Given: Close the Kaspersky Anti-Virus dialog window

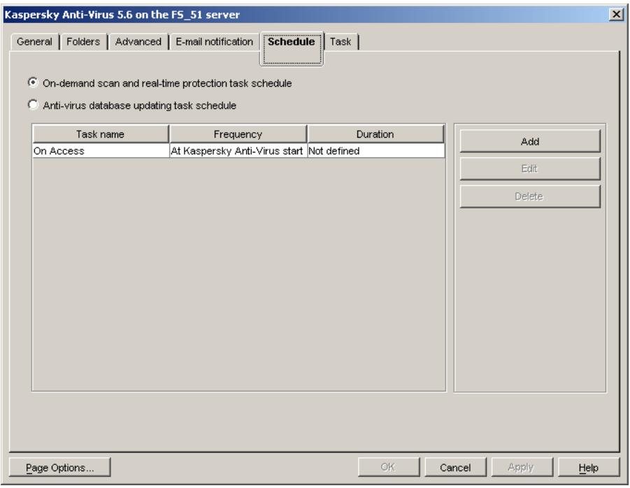Looking at the screenshot, I should click(616, 15).
